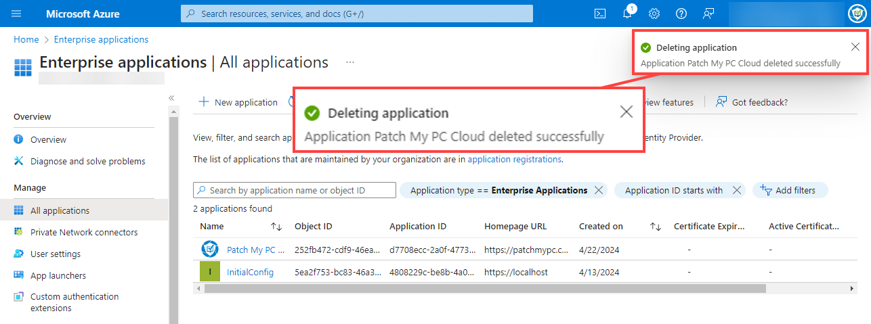Open the notifications bell
871x324 pixels.
coord(627,14)
